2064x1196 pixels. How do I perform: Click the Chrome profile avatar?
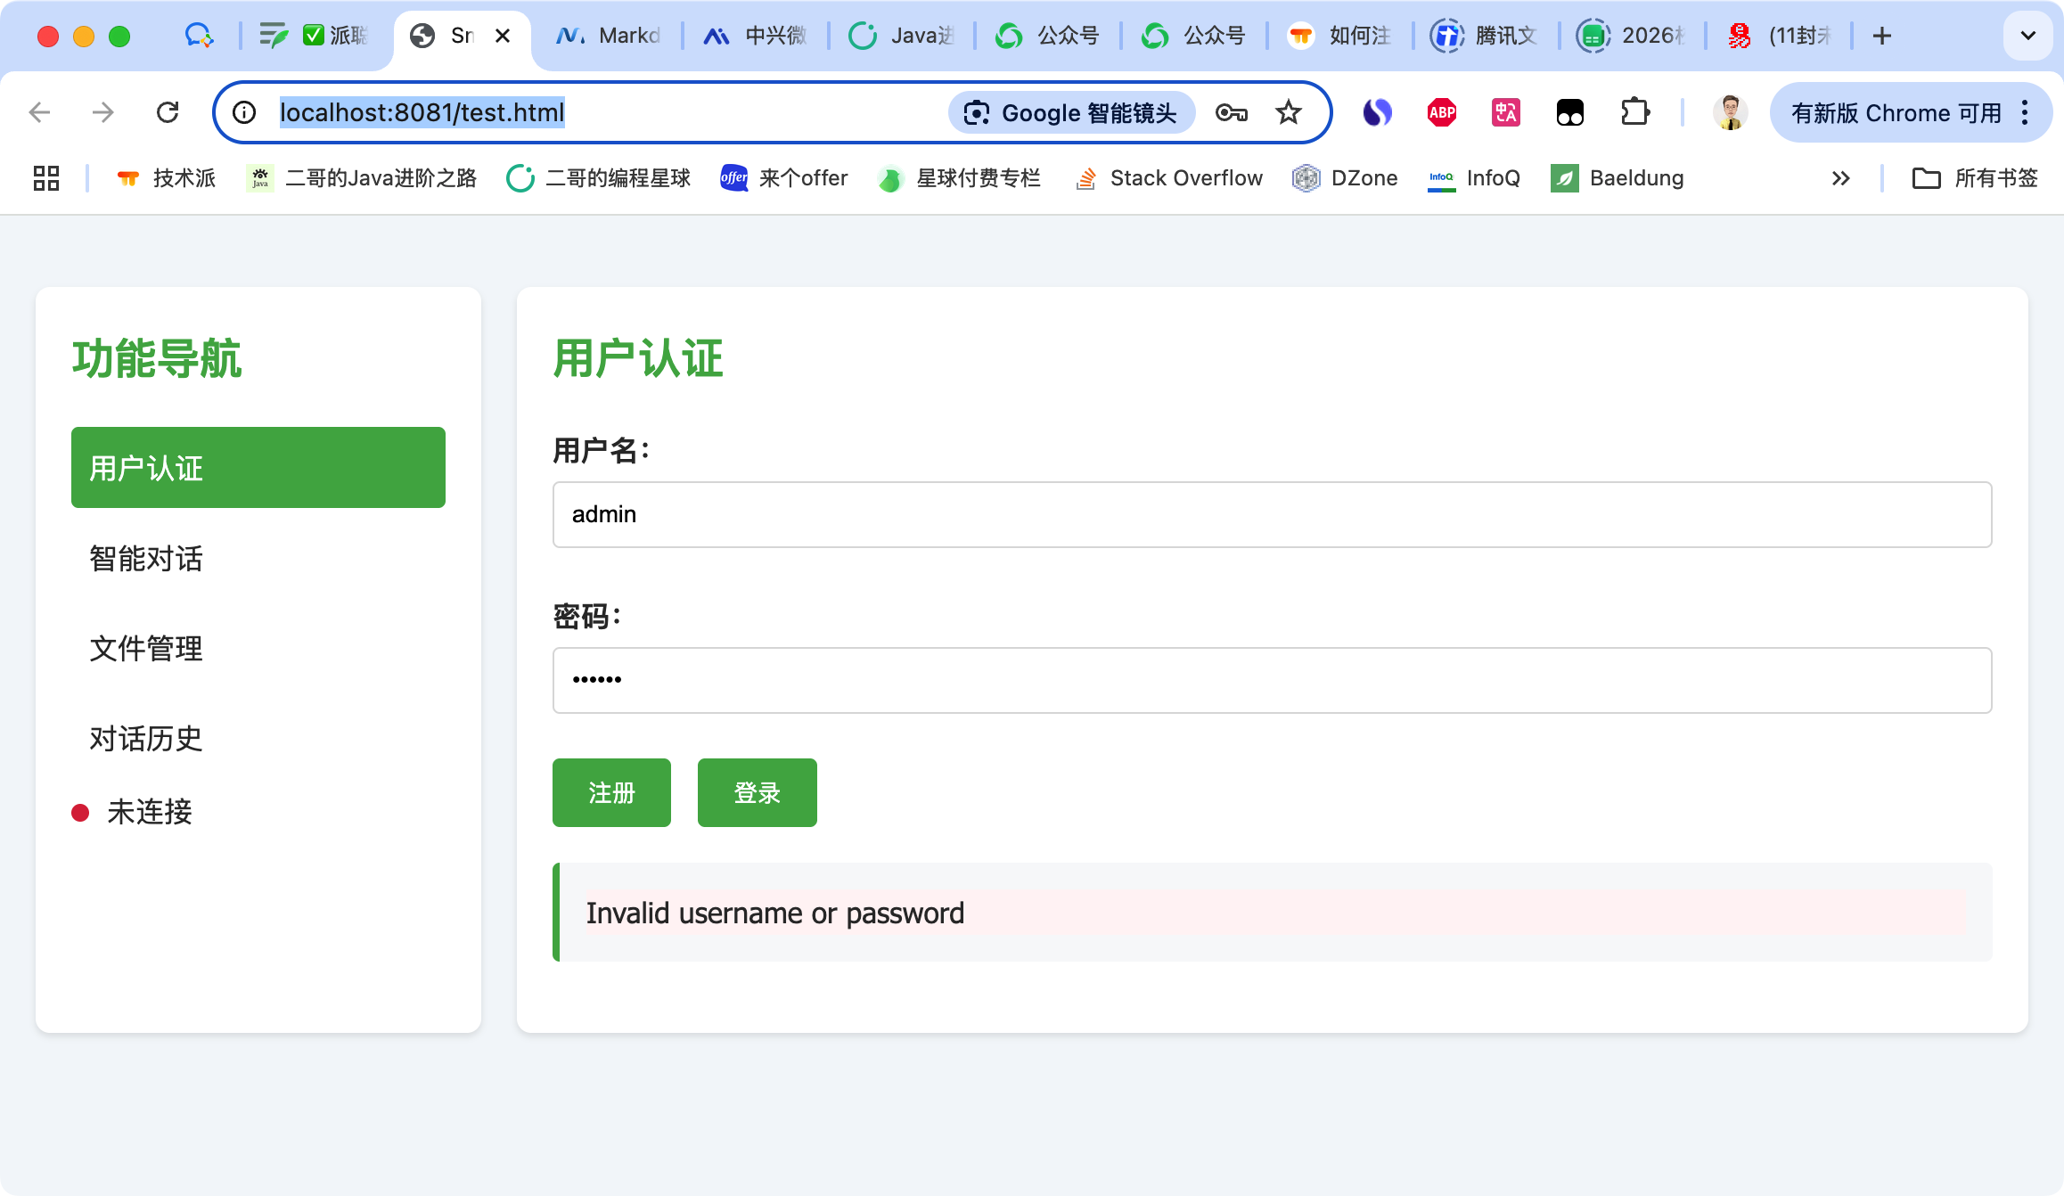(x=1731, y=112)
